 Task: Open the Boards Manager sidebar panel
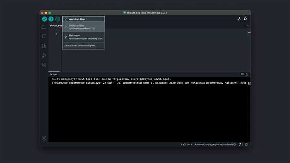coord(44,36)
